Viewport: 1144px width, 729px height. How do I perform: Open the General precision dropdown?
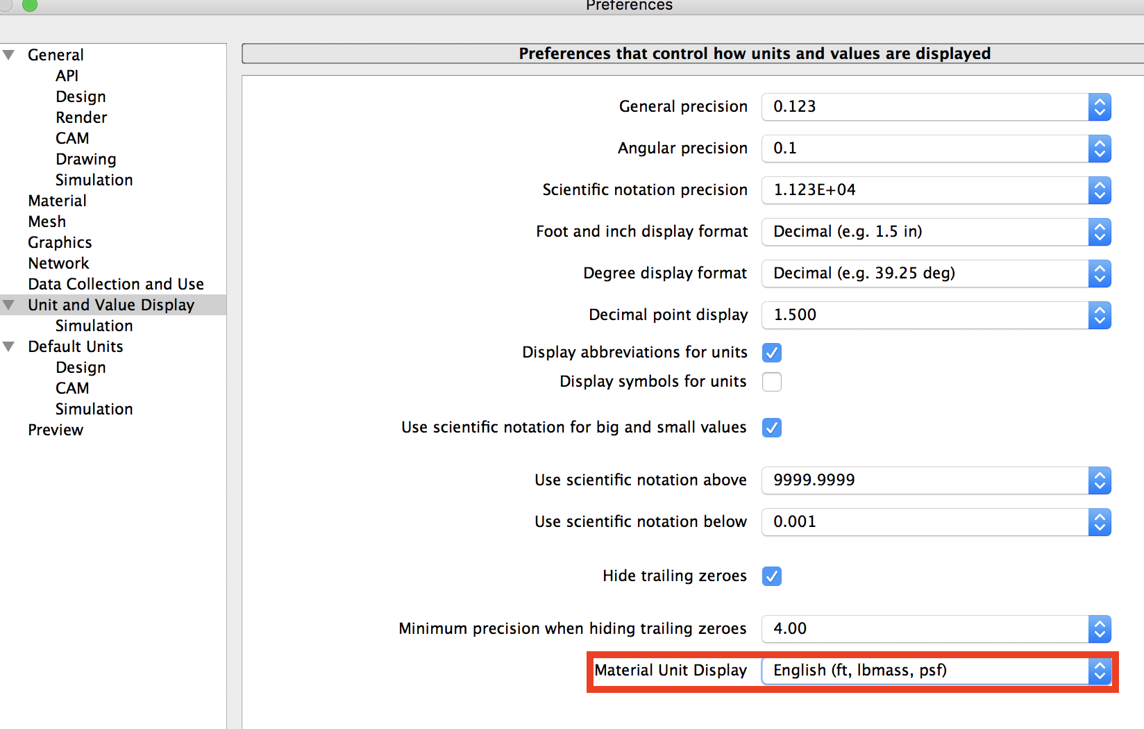936,107
